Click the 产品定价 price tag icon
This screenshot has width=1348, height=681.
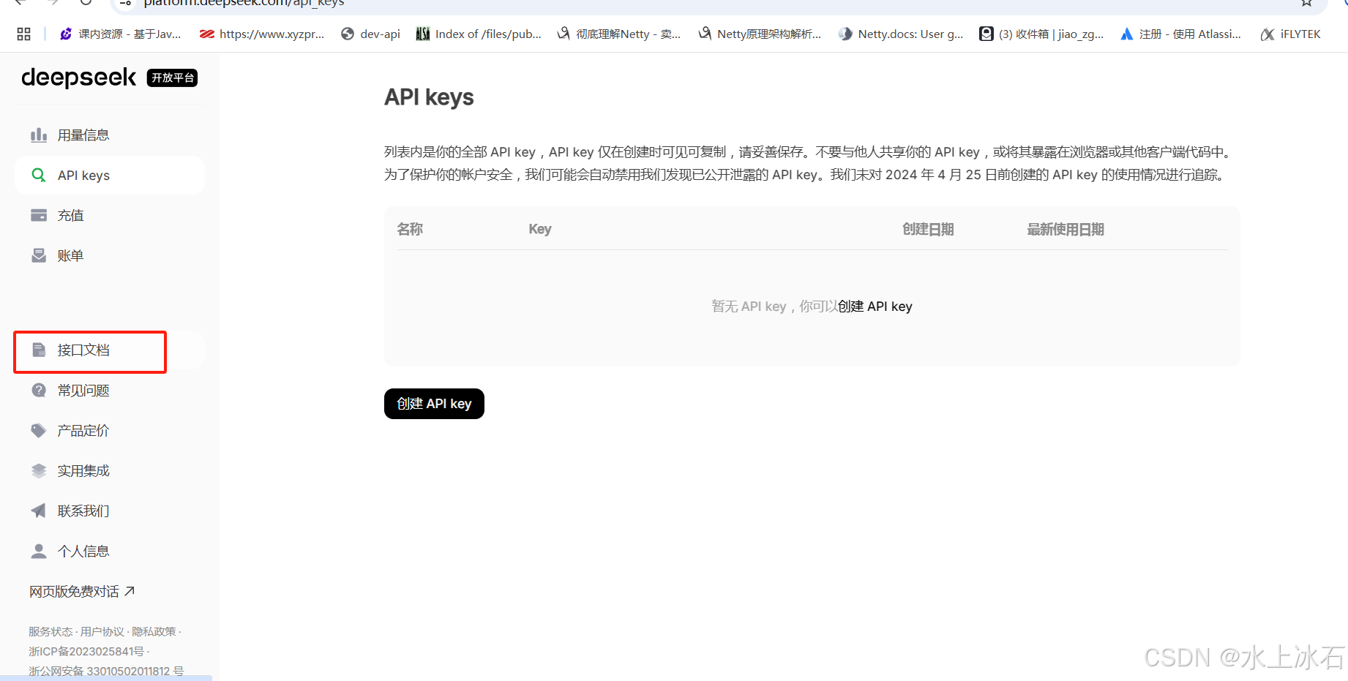point(39,430)
